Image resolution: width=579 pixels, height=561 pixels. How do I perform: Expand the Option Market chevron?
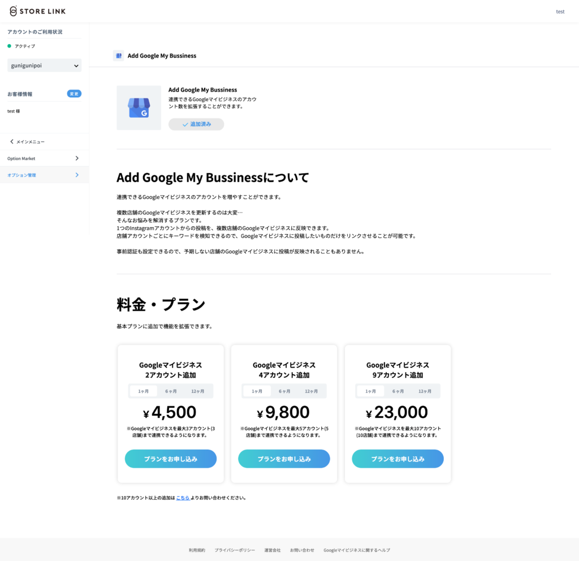click(77, 158)
